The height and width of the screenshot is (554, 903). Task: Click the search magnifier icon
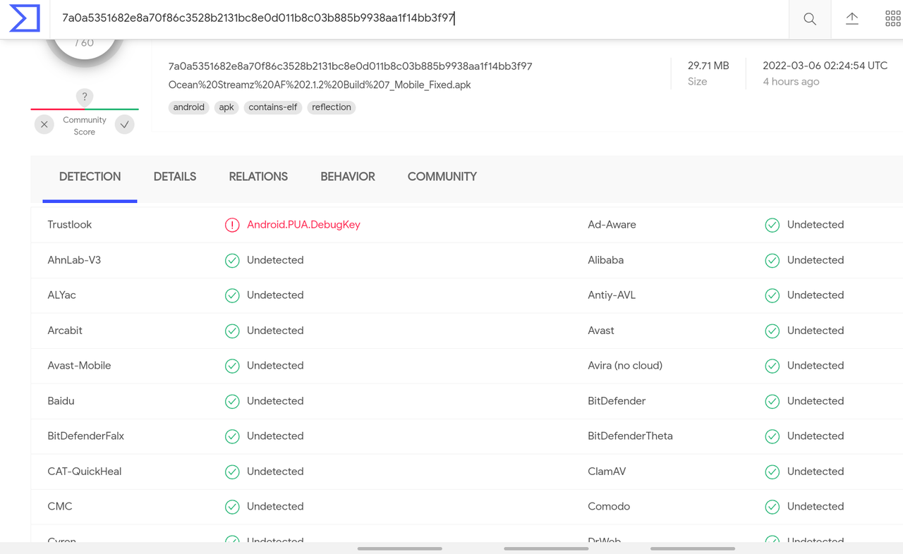pyautogui.click(x=809, y=19)
